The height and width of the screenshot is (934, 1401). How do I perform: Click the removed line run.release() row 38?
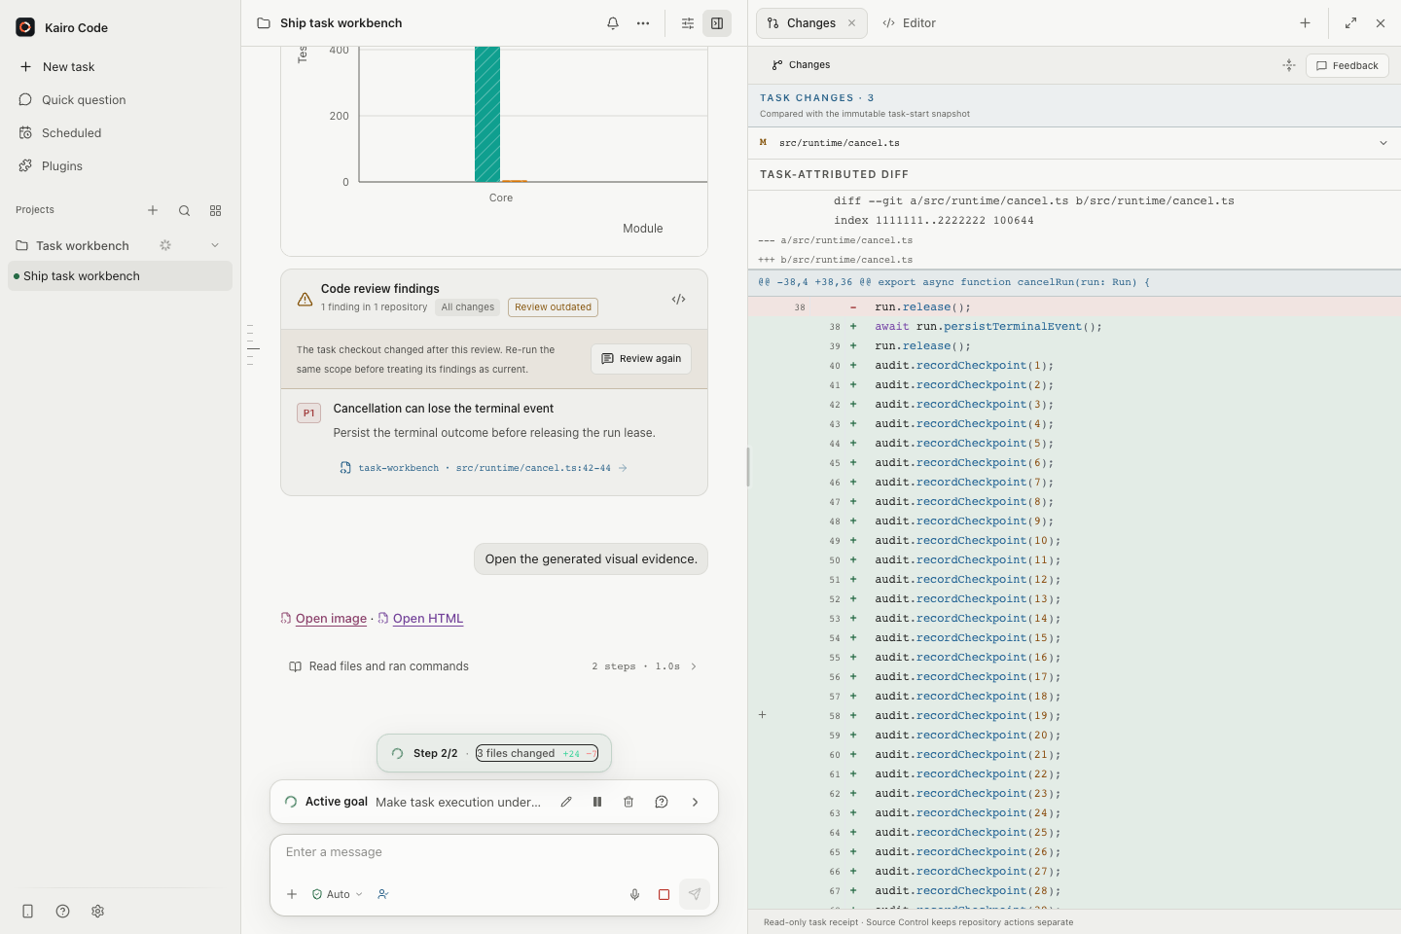tap(1074, 307)
